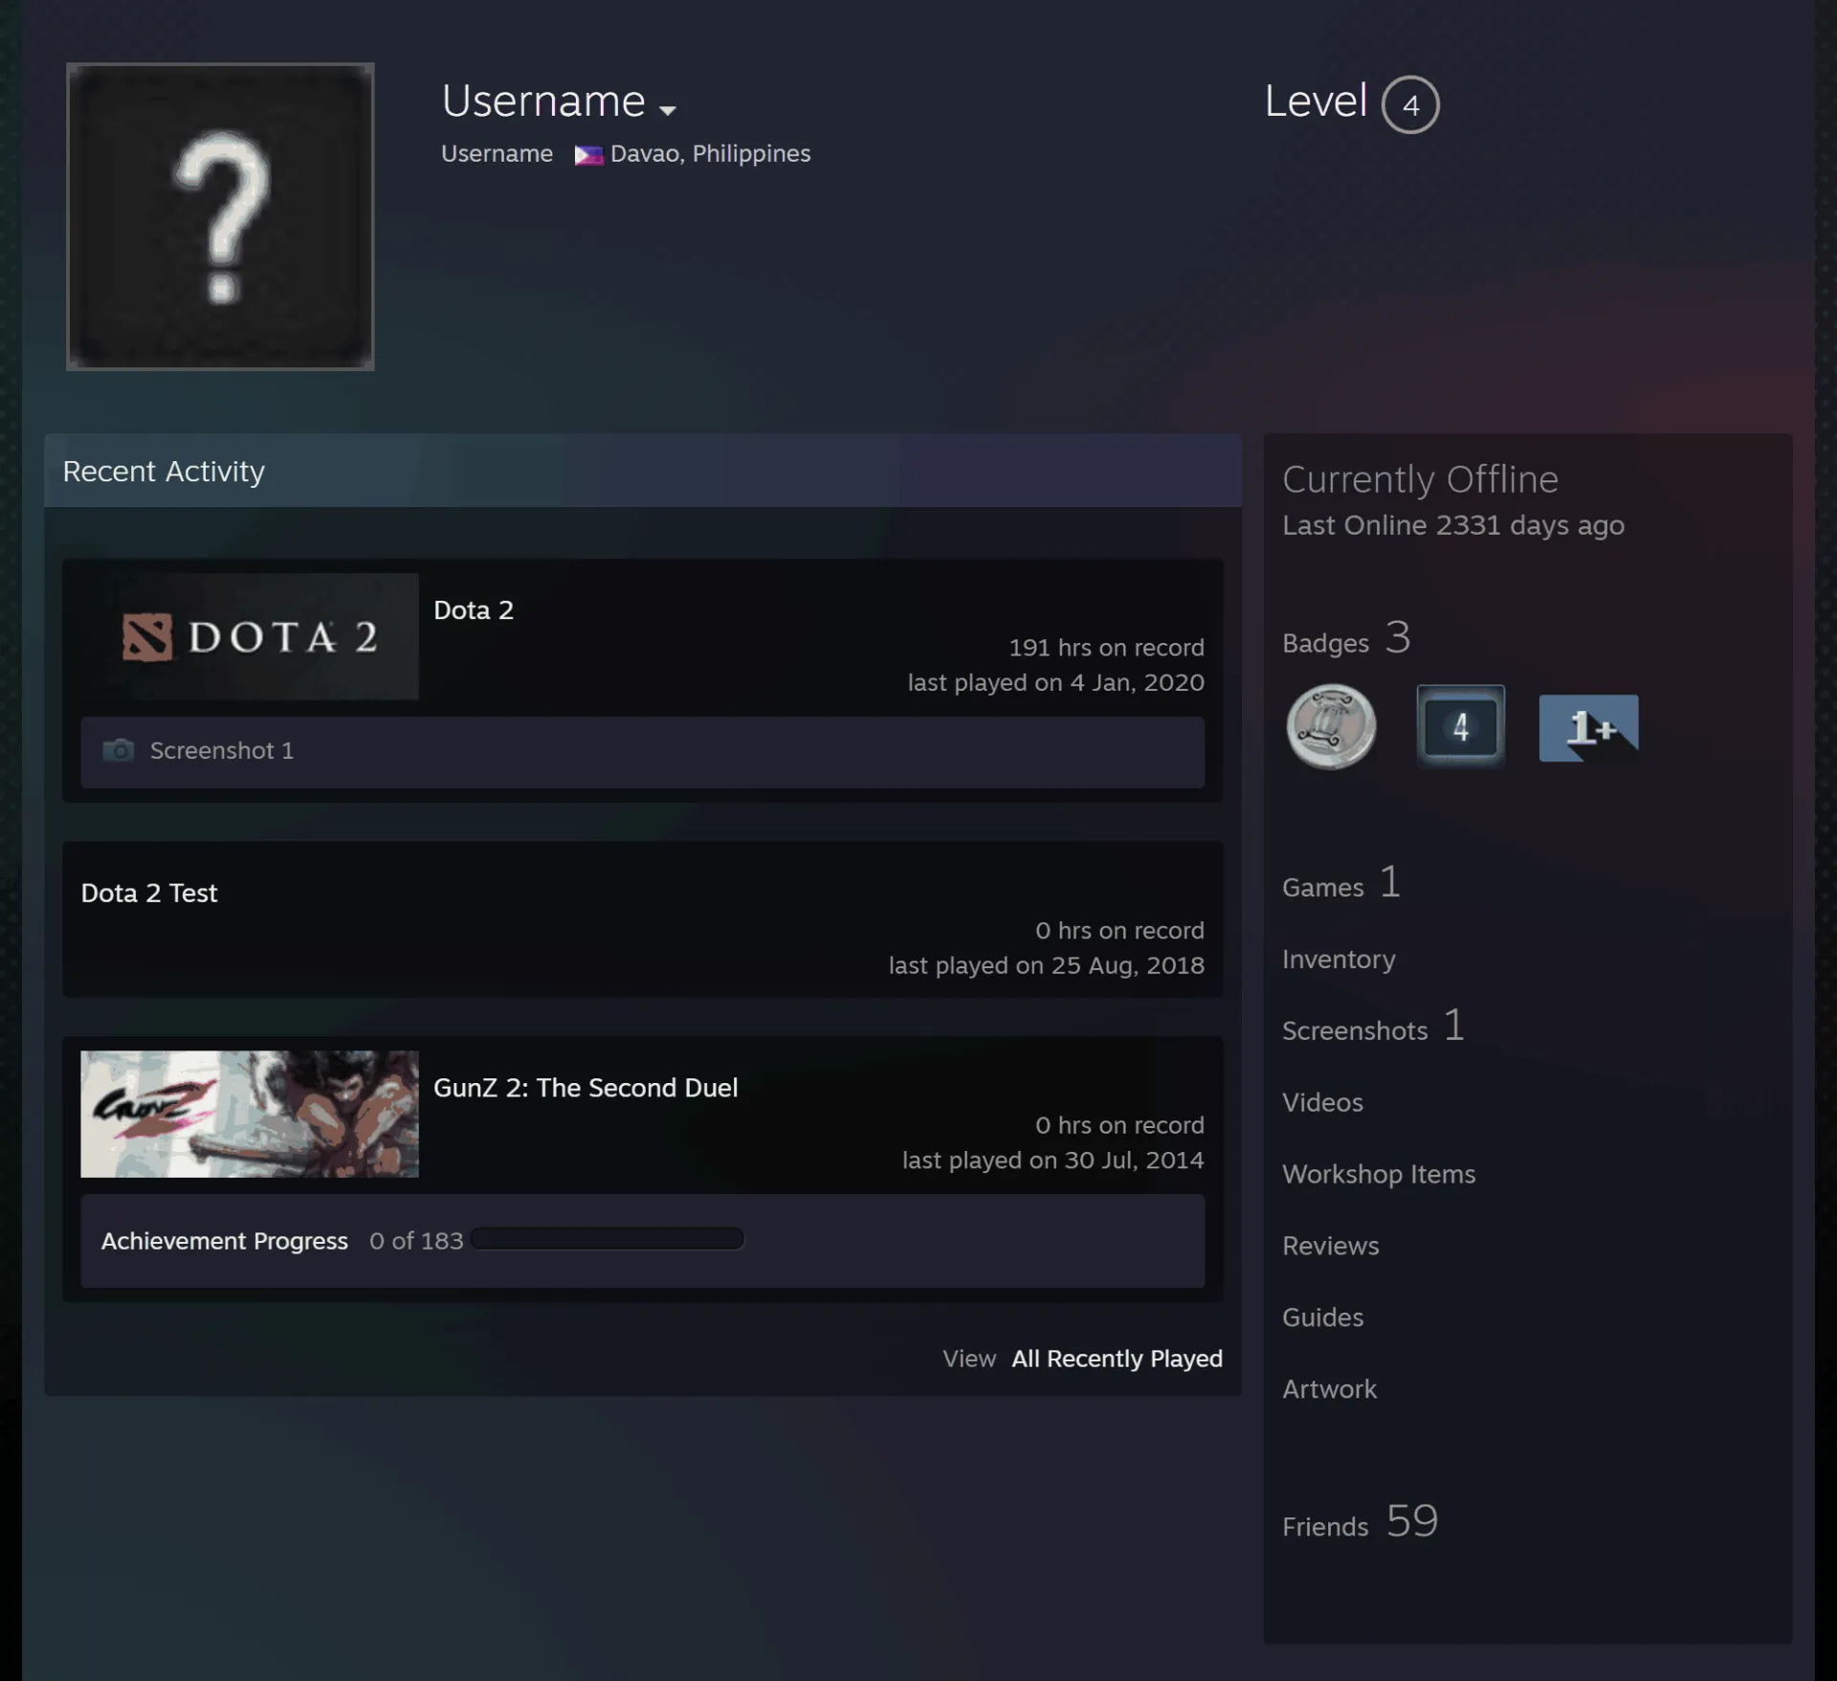Expand the Username dropdown arrow

click(668, 110)
